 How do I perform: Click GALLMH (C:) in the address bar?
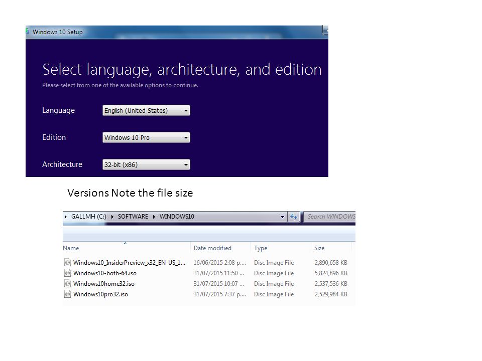click(88, 217)
